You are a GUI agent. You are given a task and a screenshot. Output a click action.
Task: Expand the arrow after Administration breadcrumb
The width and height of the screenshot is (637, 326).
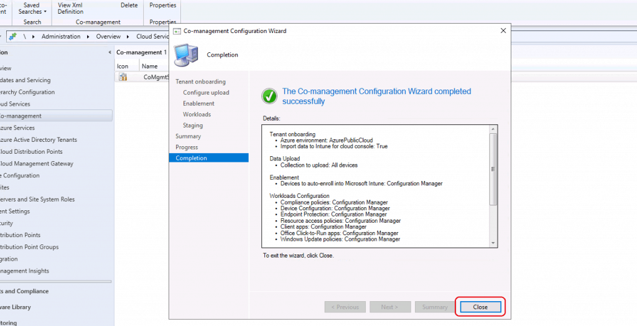(x=88, y=37)
